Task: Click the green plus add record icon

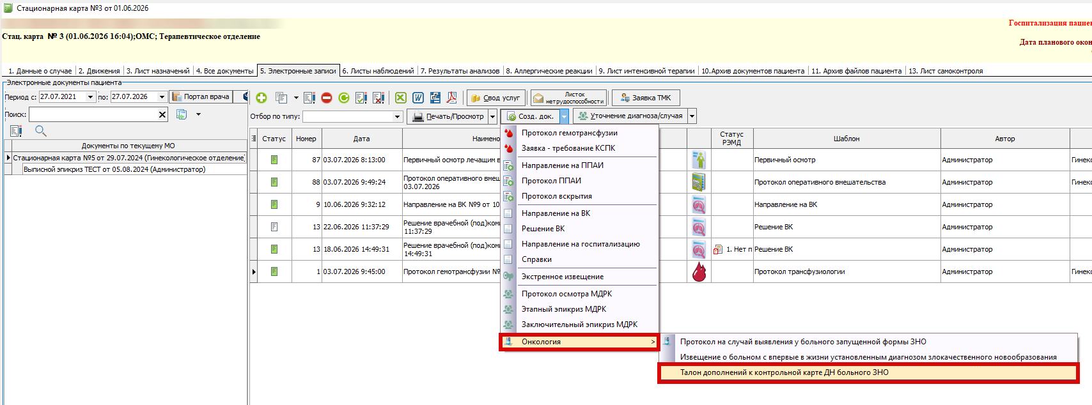Action: tap(261, 98)
